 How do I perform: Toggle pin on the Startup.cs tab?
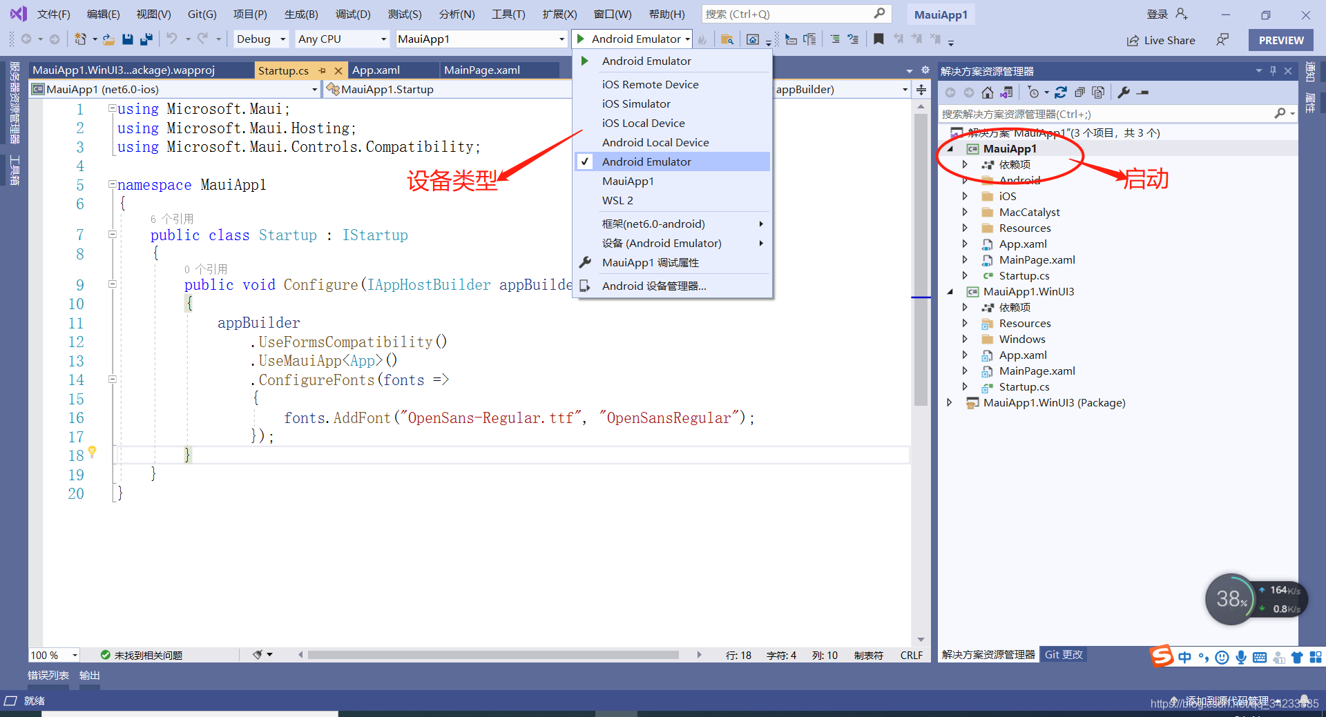pyautogui.click(x=322, y=70)
